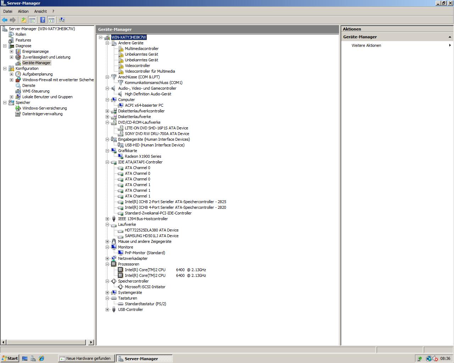Toggle the Actions pane toolbar button

coord(51,20)
